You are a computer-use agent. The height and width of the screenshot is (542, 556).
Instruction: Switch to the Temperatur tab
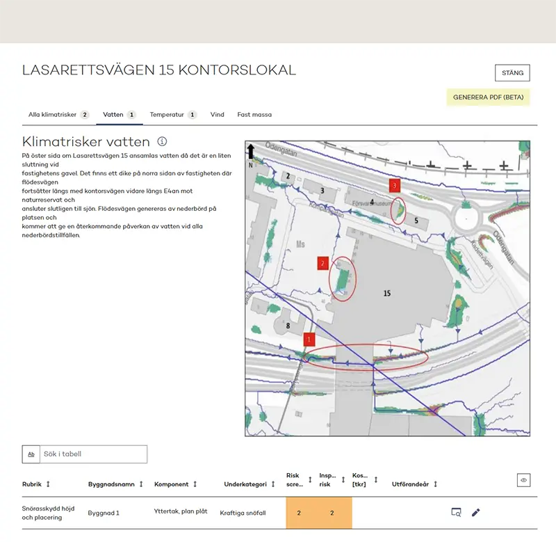(x=173, y=115)
